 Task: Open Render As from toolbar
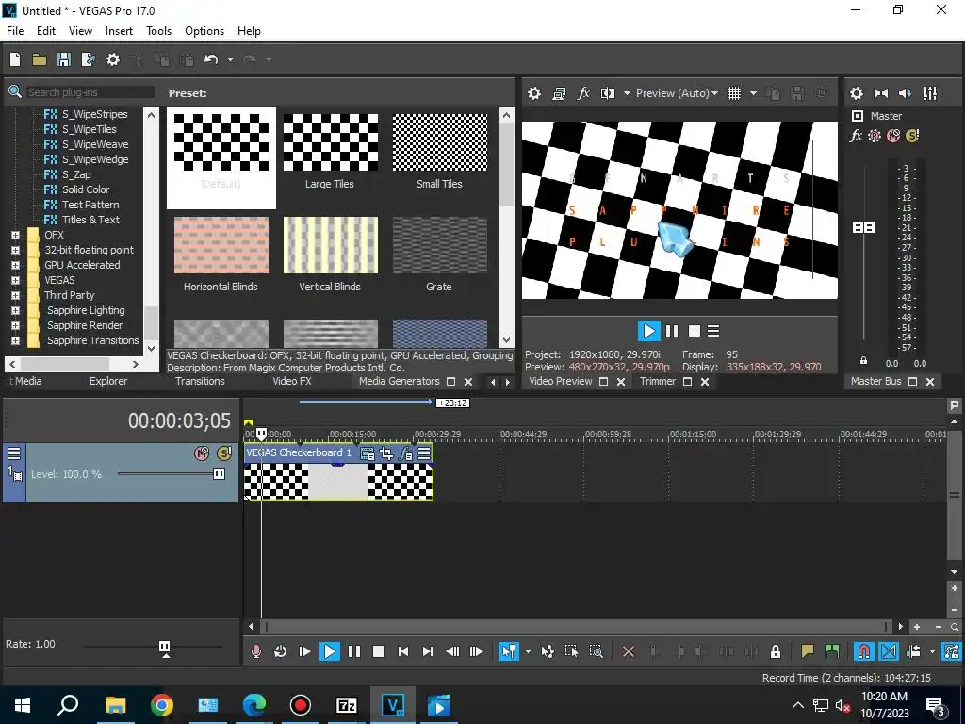(88, 59)
